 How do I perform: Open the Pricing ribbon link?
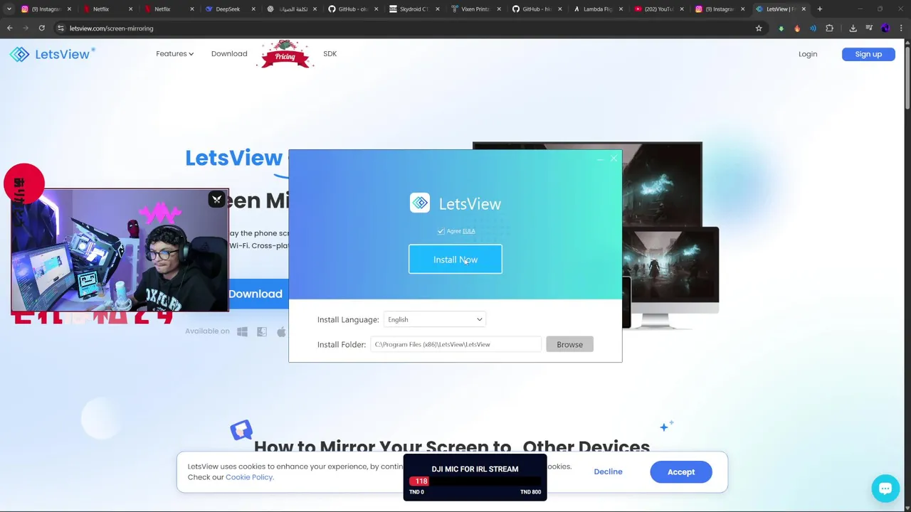(285, 55)
